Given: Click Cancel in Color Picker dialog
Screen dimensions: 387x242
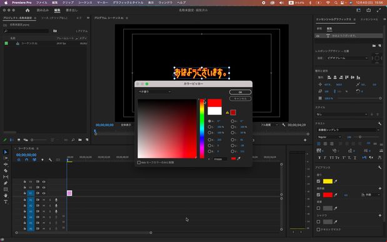Looking at the screenshot, I should tap(240, 99).
